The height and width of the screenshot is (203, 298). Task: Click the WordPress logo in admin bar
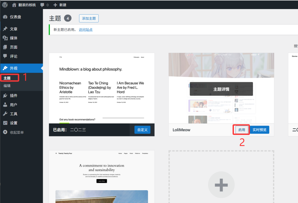(x=4, y=5)
